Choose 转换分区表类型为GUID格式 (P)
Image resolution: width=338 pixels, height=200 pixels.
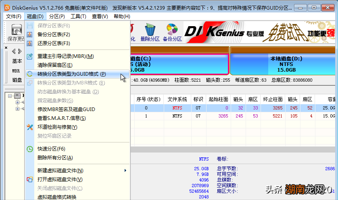(77, 74)
